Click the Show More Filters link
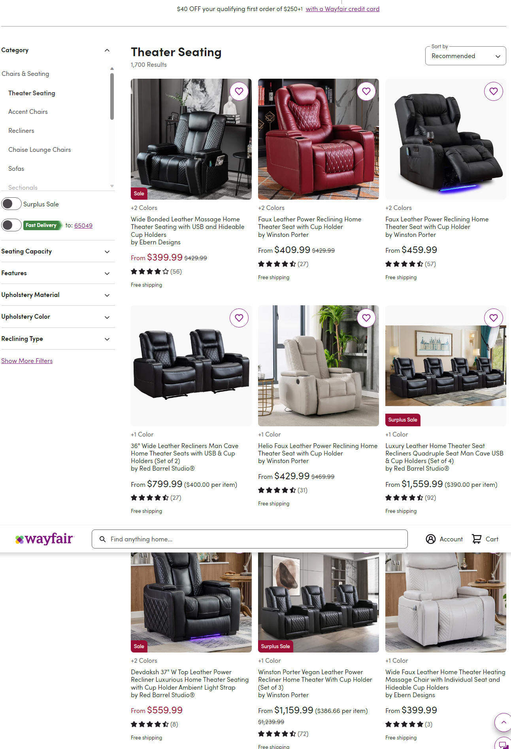Image resolution: width=511 pixels, height=749 pixels. point(27,361)
